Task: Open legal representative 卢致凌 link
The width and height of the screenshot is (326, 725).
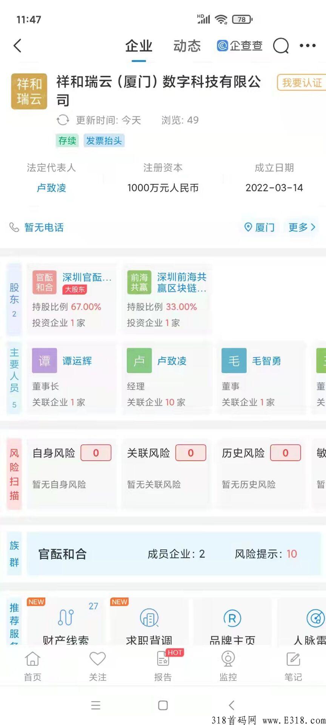Action: [51, 188]
